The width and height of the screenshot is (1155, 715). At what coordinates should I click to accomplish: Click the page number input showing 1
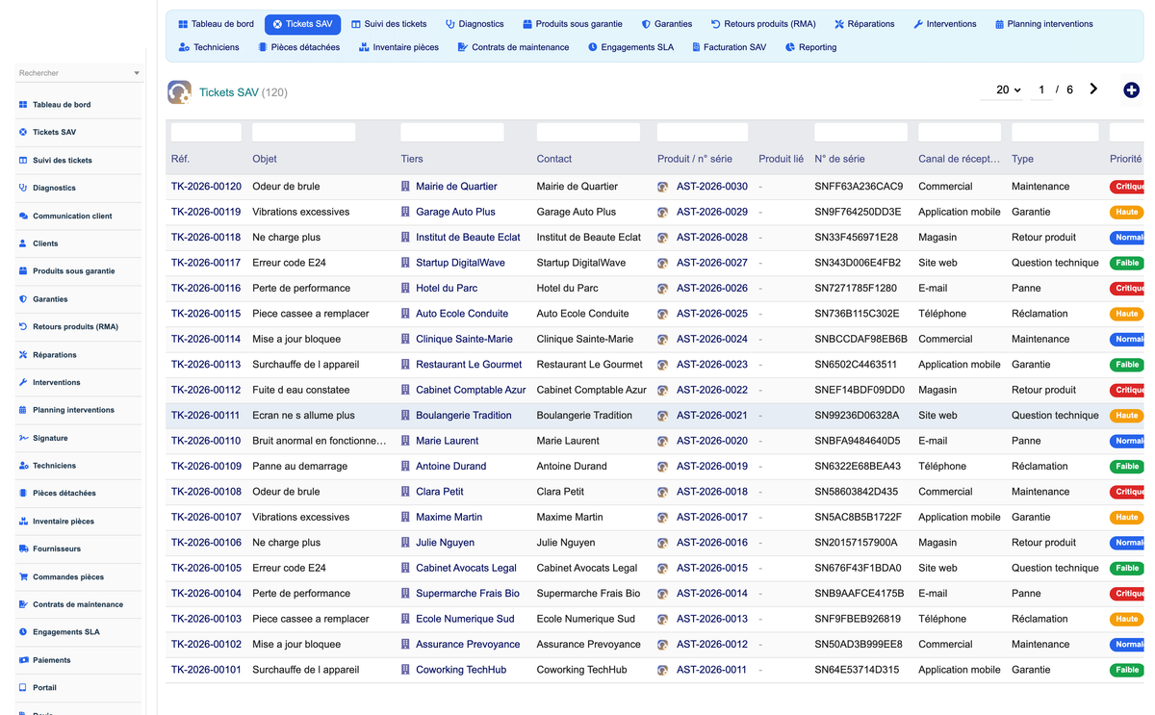click(1040, 89)
